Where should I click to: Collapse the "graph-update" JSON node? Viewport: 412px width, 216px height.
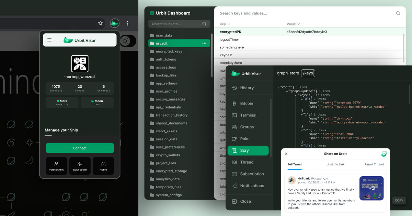point(287,91)
